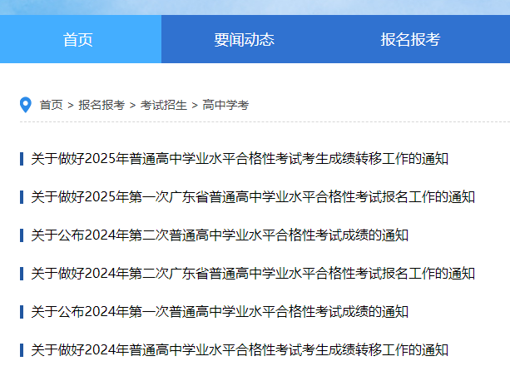
Task: Open the 首页 tab in navigation bar
Action: (78, 39)
